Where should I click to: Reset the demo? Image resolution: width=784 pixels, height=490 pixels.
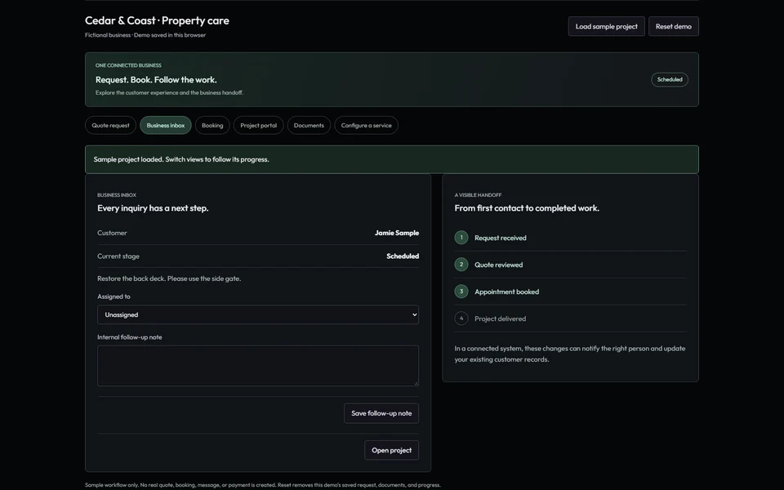point(674,26)
